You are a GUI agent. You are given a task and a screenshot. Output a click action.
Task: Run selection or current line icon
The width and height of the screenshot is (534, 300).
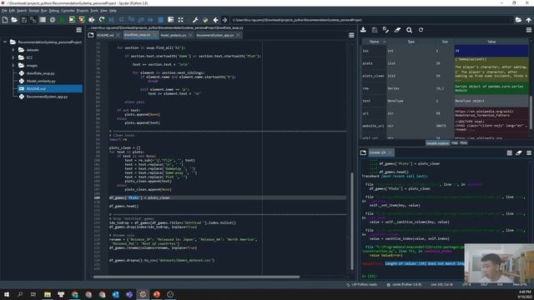(92, 20)
